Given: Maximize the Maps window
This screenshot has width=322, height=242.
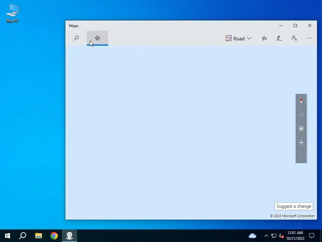Looking at the screenshot, I should (295, 26).
